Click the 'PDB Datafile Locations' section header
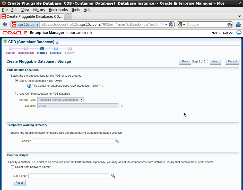The height and width of the screenshot is (190, 243). click(23, 70)
